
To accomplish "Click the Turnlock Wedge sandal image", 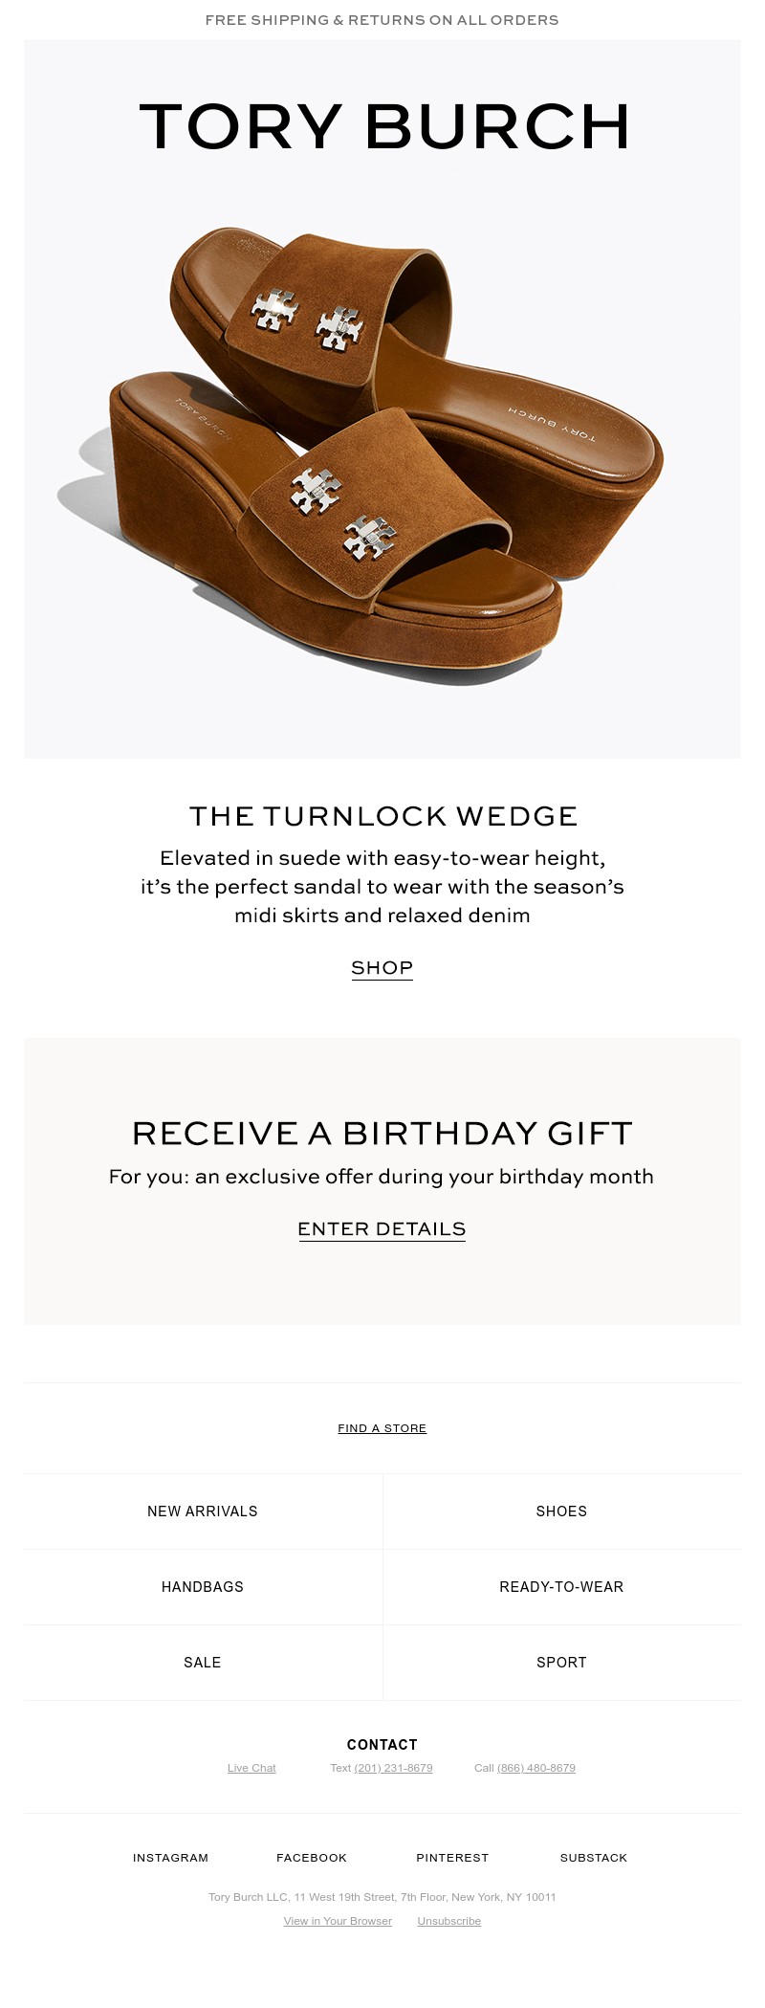I will (382, 450).
